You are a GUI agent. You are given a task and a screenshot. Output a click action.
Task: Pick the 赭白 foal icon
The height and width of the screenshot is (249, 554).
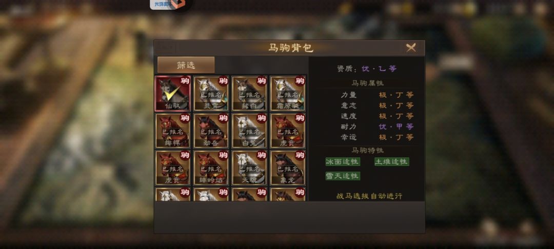(249, 93)
